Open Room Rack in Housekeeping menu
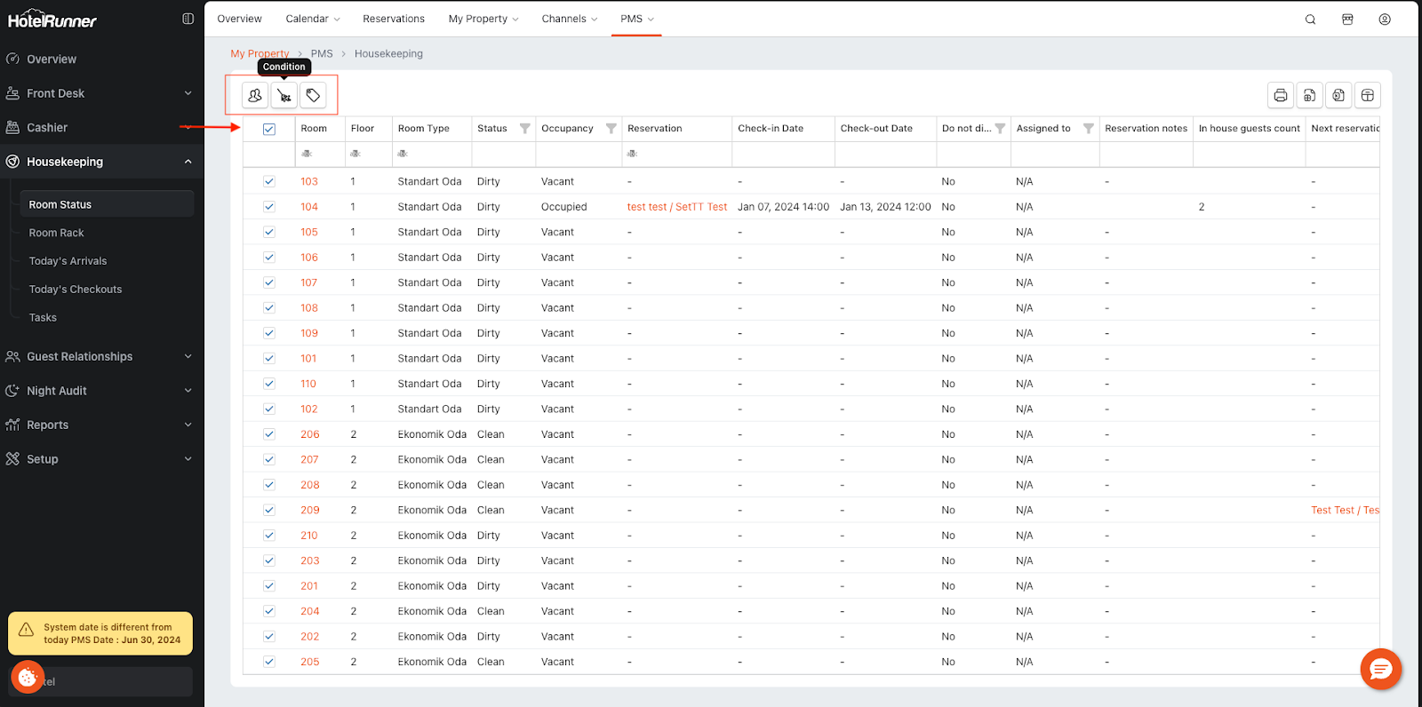This screenshot has width=1422, height=707. click(56, 233)
